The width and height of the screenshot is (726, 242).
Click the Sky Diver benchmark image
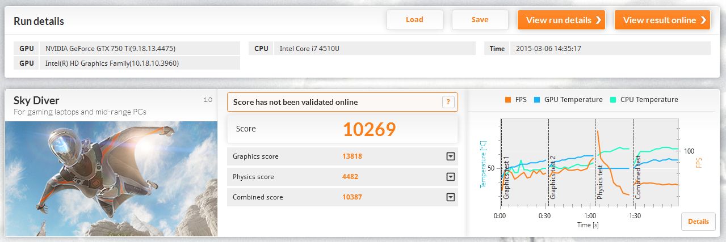pyautogui.click(x=111, y=179)
